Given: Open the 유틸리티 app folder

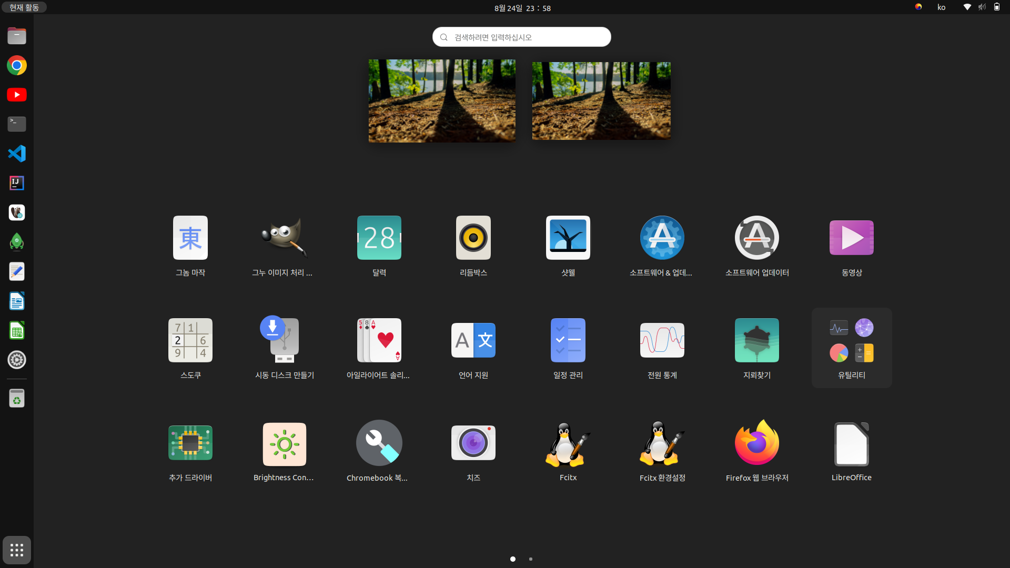Looking at the screenshot, I should (851, 347).
